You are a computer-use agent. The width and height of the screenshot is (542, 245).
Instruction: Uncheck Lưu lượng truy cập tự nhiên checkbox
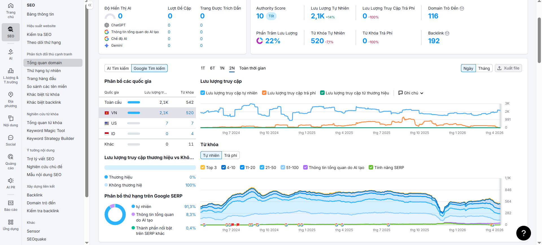pyautogui.click(x=203, y=93)
